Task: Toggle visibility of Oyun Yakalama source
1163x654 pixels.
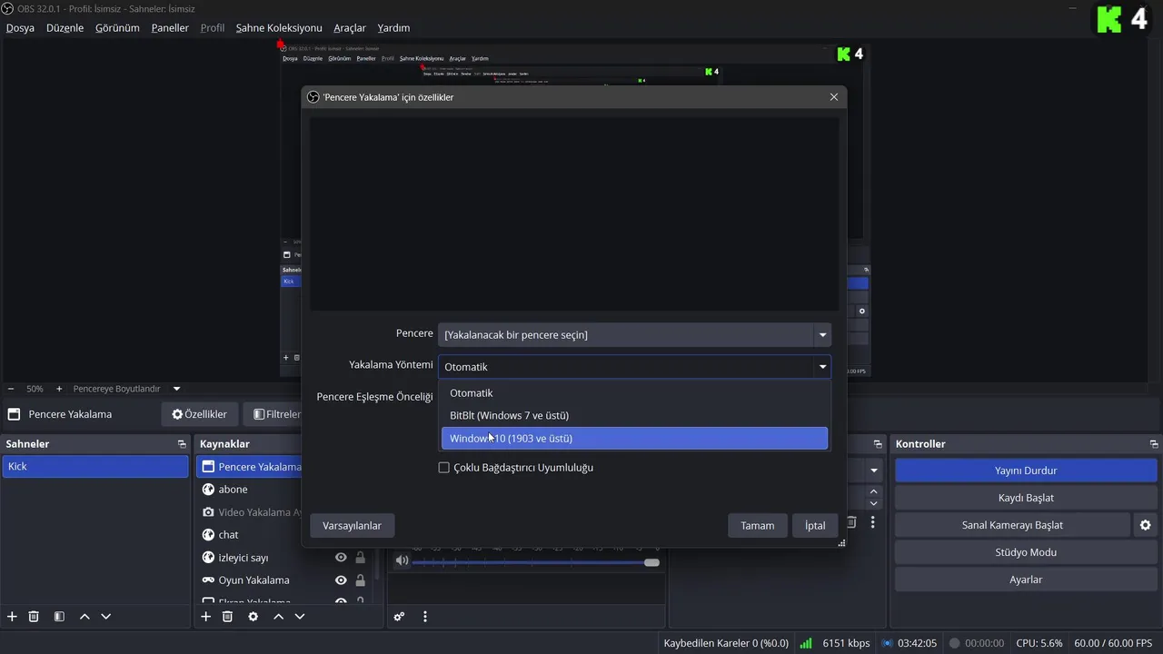Action: [x=341, y=580]
